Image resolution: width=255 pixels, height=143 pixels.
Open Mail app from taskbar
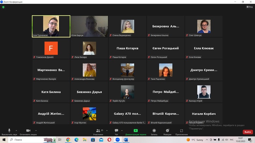click(101, 140)
